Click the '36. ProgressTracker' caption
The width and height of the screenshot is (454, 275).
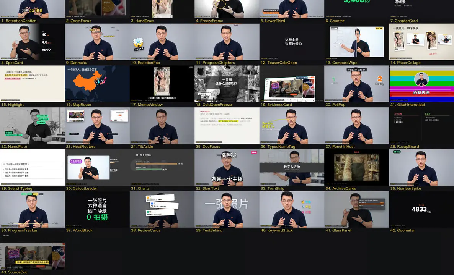click(20, 230)
